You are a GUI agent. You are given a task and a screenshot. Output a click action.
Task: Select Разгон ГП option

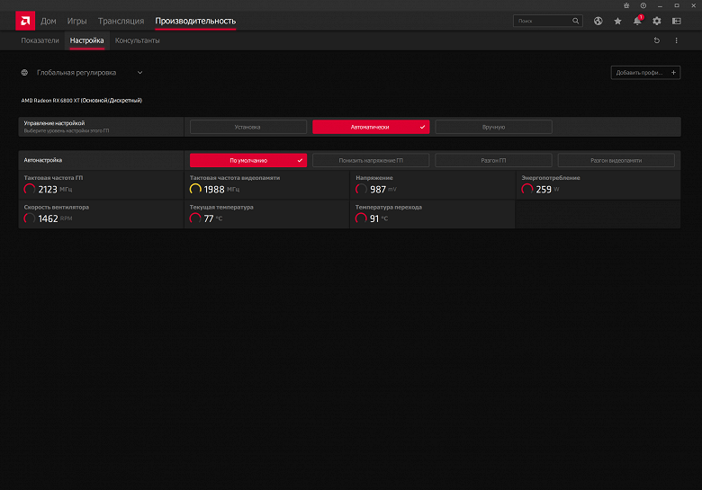tap(493, 160)
